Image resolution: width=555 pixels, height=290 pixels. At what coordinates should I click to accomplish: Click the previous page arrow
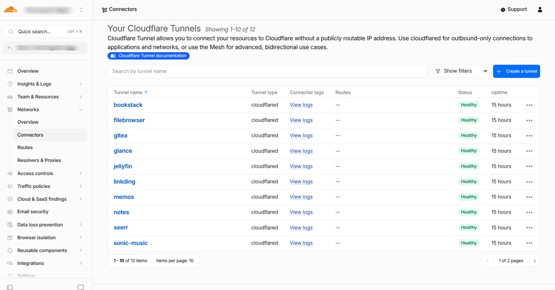[x=488, y=261]
